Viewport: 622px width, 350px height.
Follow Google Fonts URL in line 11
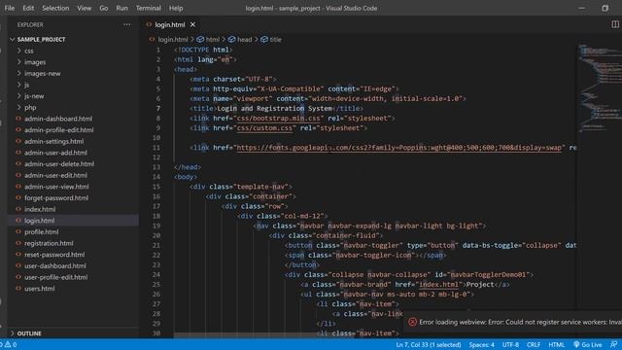[x=399, y=148]
